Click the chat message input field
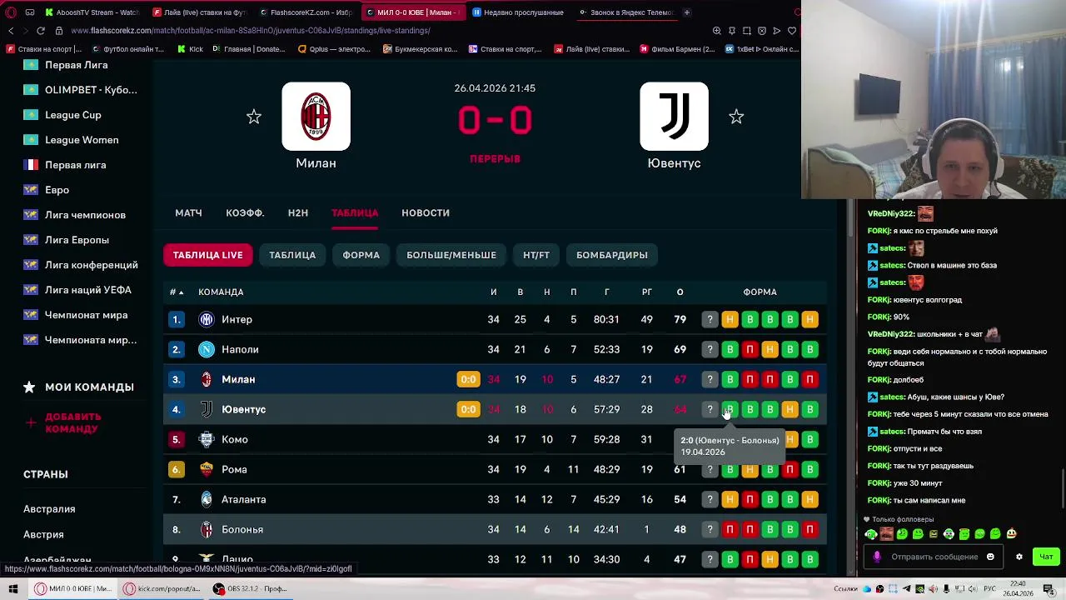 [x=934, y=557]
